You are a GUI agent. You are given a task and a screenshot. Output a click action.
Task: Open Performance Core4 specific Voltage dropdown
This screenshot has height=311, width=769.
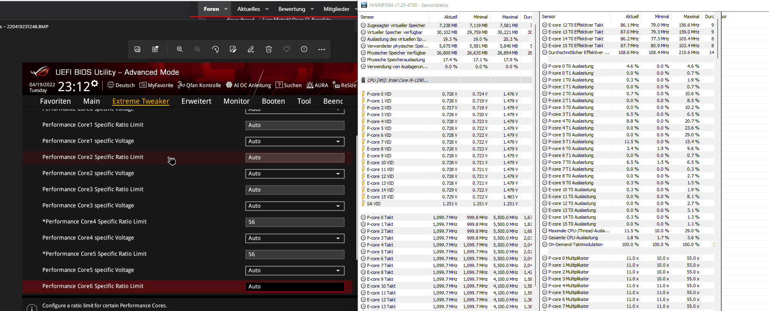[295, 238]
